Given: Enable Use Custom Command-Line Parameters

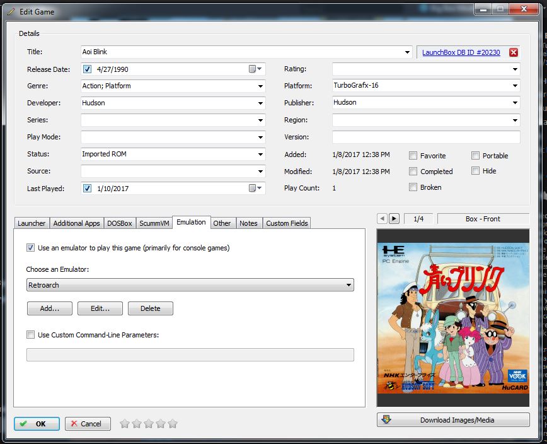Looking at the screenshot, I should [x=31, y=335].
